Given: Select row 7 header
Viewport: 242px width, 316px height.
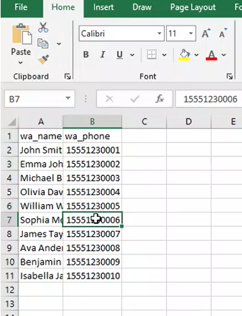Looking at the screenshot, I should (10, 220).
